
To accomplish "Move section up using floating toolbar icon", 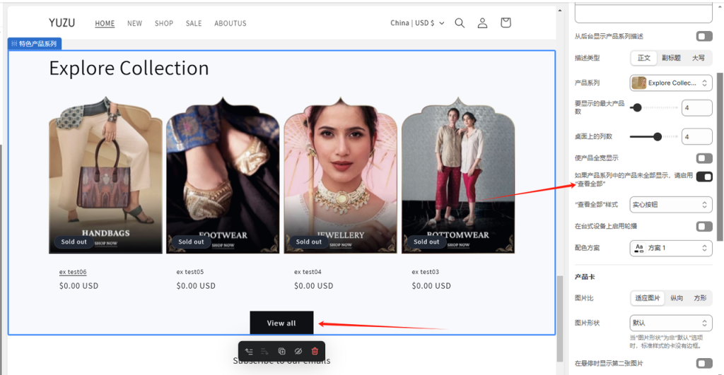I will pyautogui.click(x=249, y=351).
